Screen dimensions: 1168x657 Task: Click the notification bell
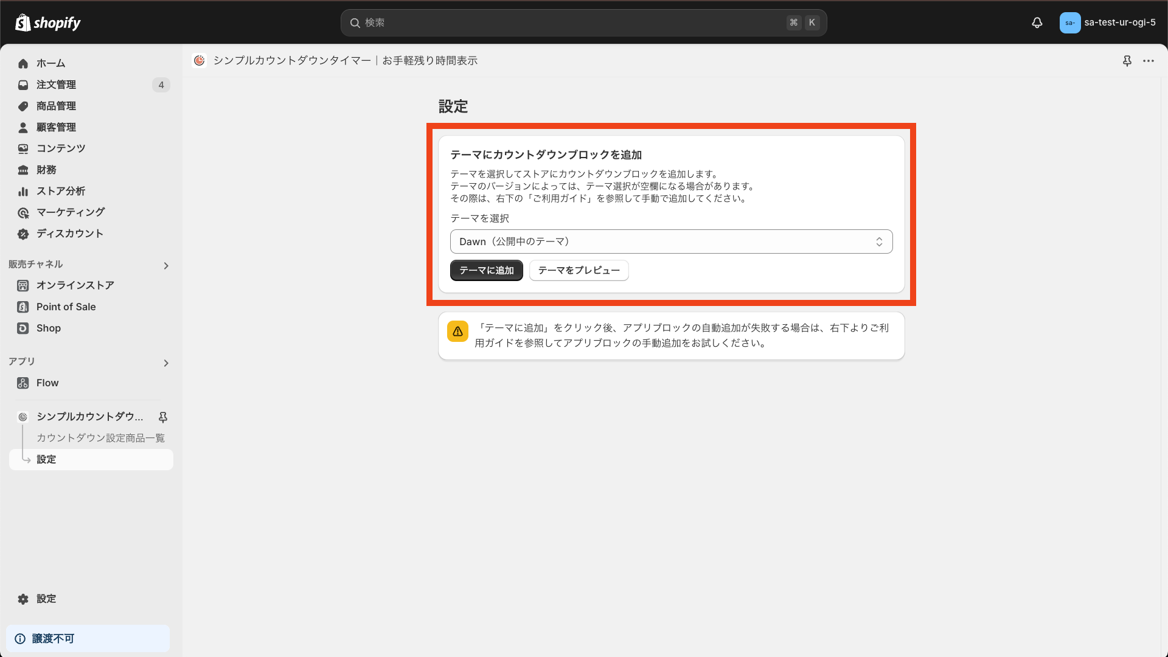[1037, 23]
